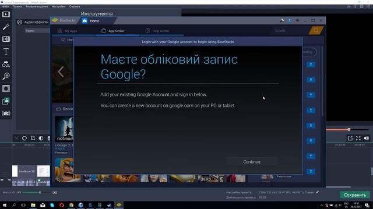Click the audio effects search field
This screenshot has width=373, height=209.
37,31
